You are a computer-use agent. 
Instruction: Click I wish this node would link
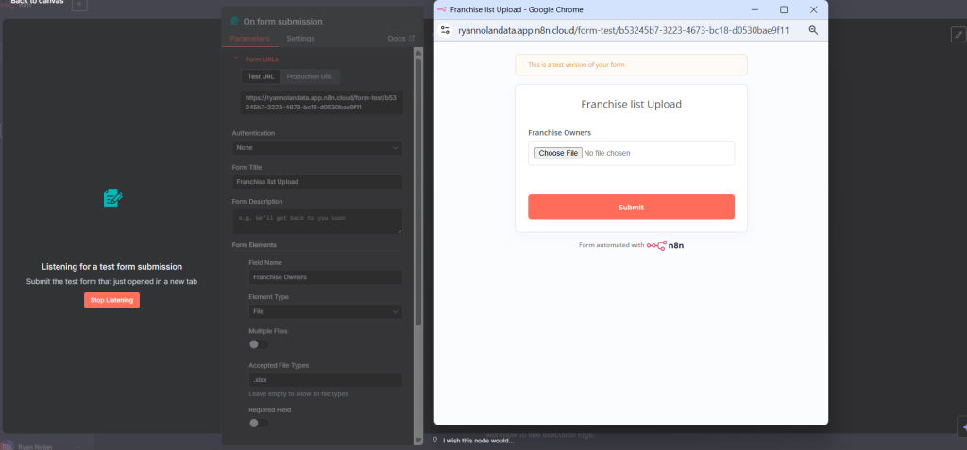point(478,441)
